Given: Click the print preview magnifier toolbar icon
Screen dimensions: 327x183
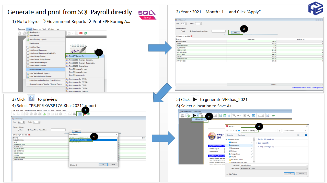Looking at the screenshot, I should (x=80, y=114).
